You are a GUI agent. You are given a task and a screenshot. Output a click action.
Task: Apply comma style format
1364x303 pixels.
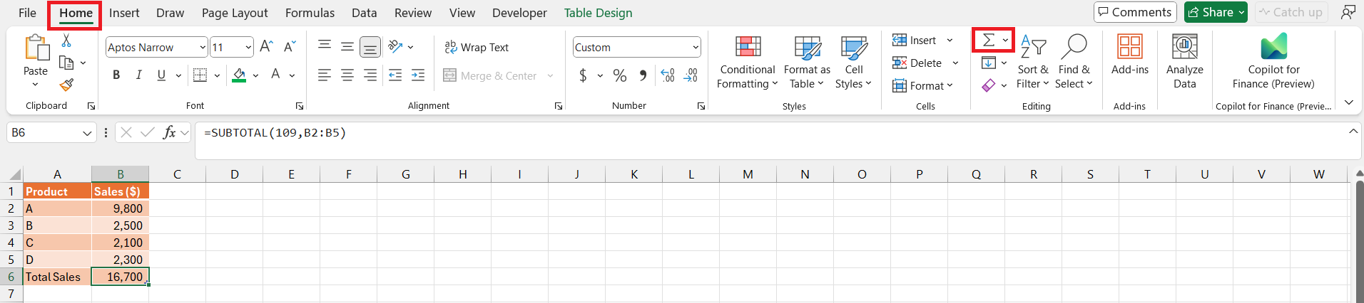click(x=643, y=75)
